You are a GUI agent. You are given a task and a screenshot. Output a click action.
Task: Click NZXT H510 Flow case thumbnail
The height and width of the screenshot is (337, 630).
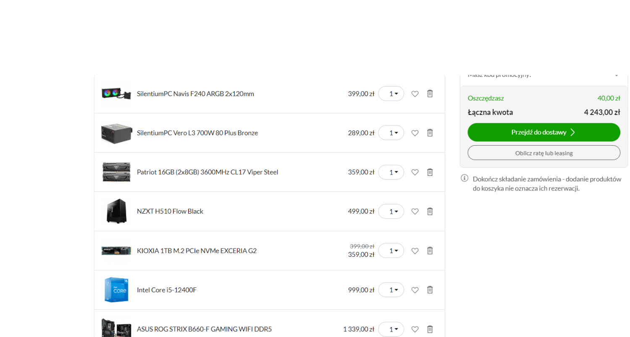(x=116, y=211)
